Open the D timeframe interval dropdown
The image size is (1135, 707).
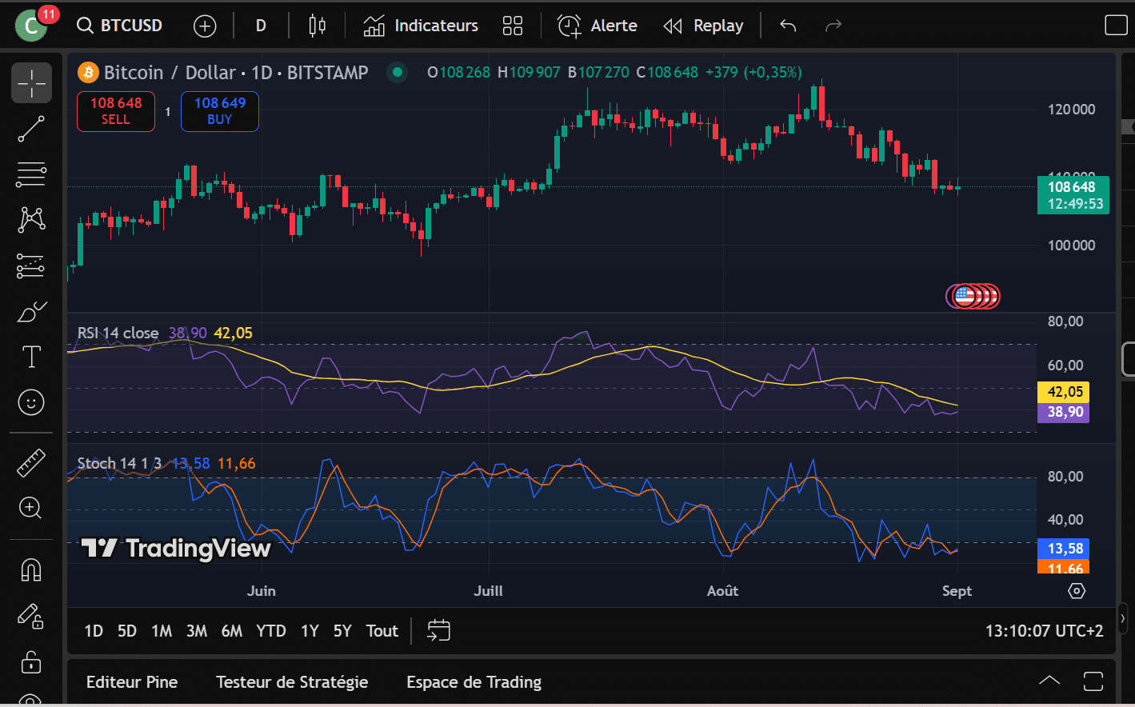261,26
